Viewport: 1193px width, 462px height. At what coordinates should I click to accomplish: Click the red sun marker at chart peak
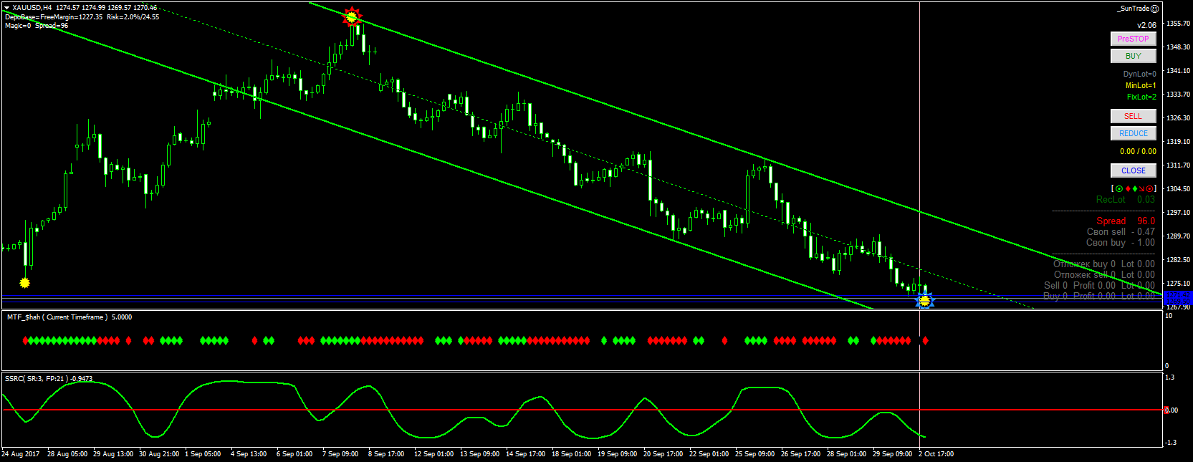pyautogui.click(x=352, y=16)
